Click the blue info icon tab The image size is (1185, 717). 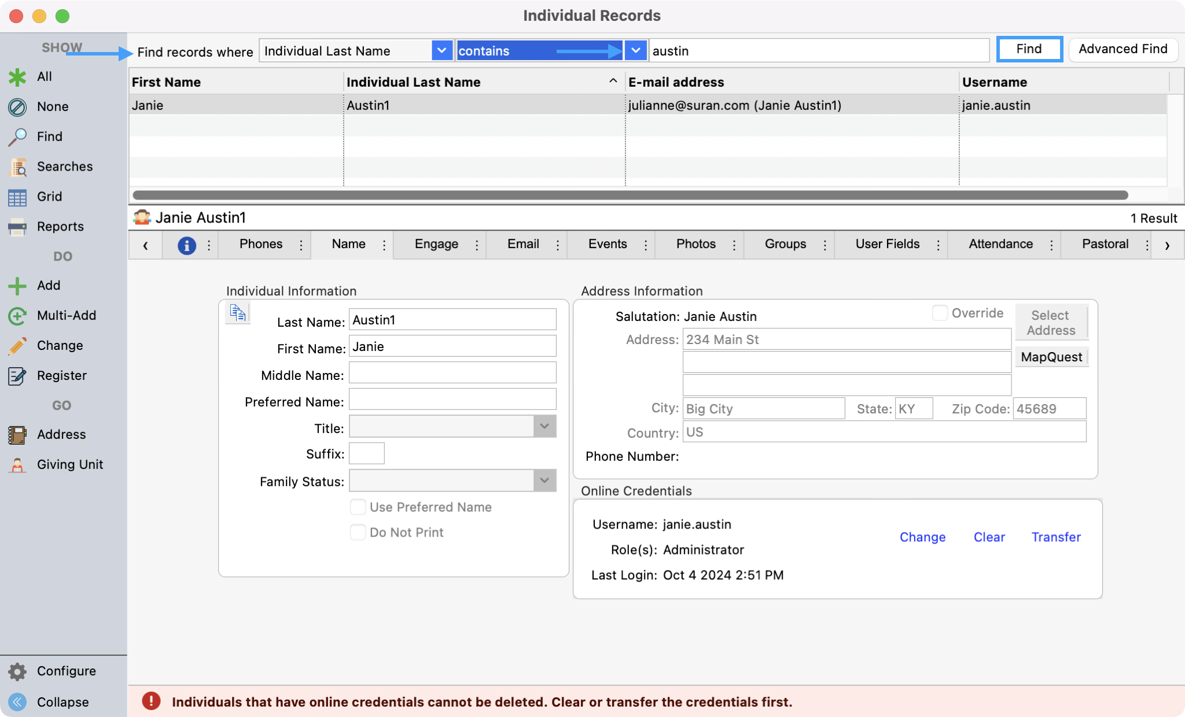coord(186,245)
